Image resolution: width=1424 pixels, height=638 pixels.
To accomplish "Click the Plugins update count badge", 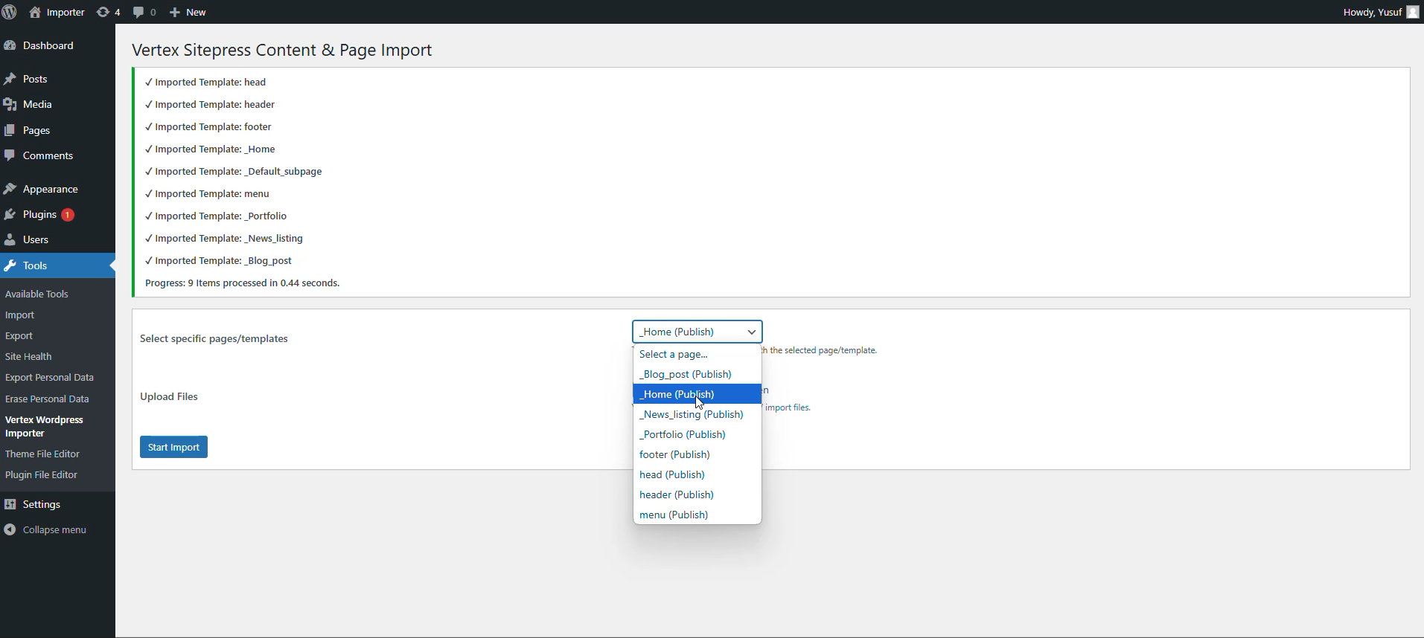I will 68,215.
